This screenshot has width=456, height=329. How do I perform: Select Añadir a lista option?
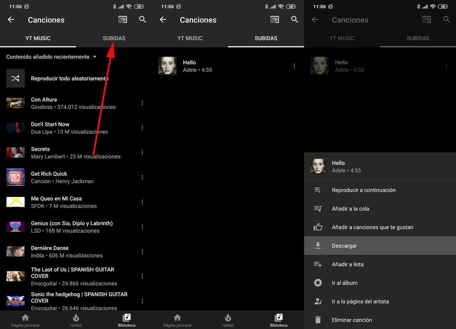pyautogui.click(x=318, y=264)
